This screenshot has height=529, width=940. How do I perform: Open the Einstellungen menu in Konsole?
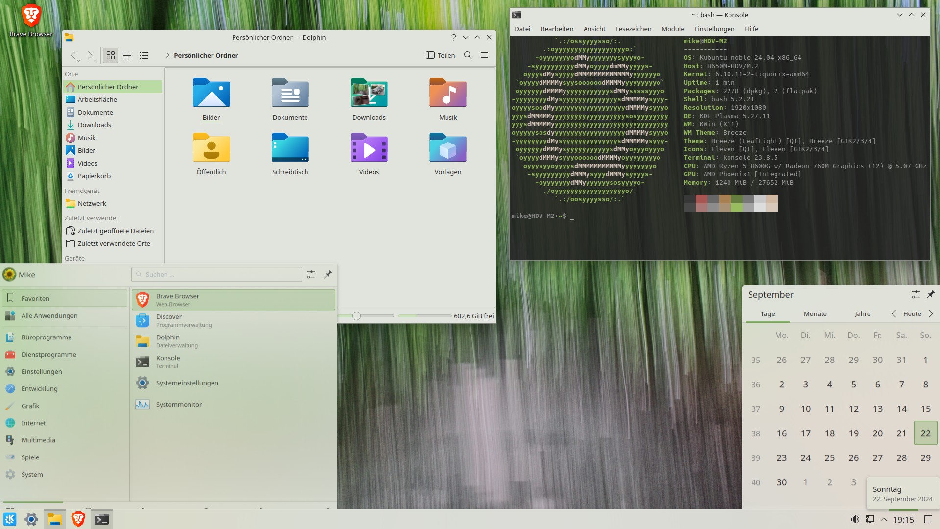[714, 29]
